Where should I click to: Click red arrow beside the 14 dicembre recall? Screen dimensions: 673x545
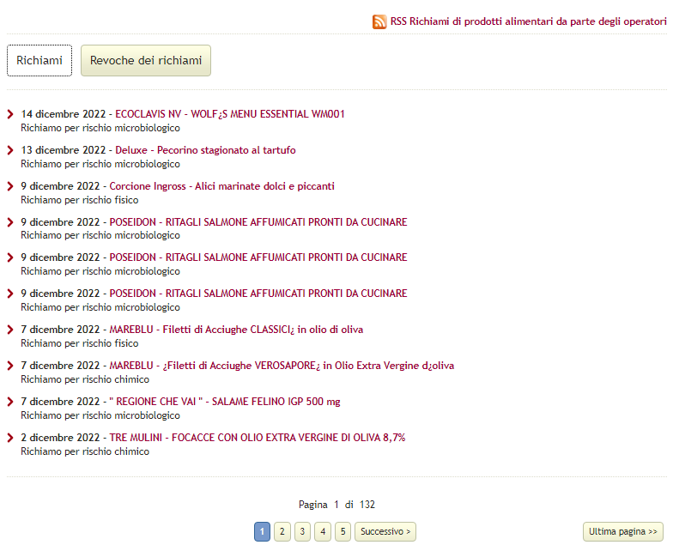pyautogui.click(x=10, y=114)
